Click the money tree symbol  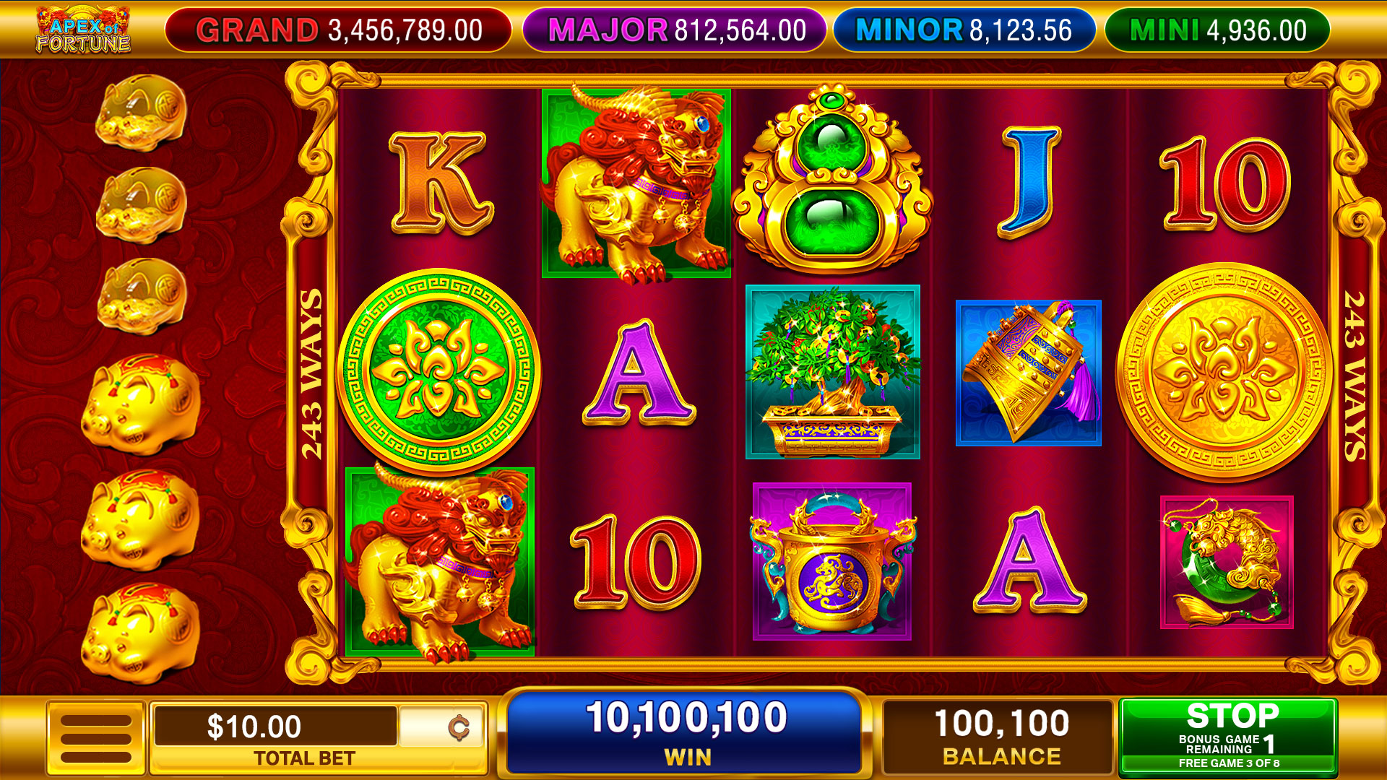832,372
